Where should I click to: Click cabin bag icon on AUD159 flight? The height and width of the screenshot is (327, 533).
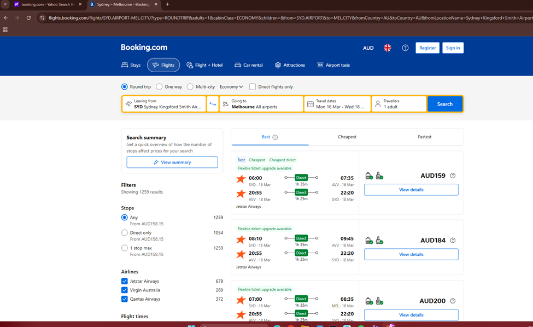(x=369, y=176)
